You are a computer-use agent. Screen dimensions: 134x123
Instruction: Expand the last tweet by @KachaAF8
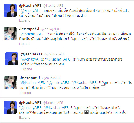coord(25,118)
